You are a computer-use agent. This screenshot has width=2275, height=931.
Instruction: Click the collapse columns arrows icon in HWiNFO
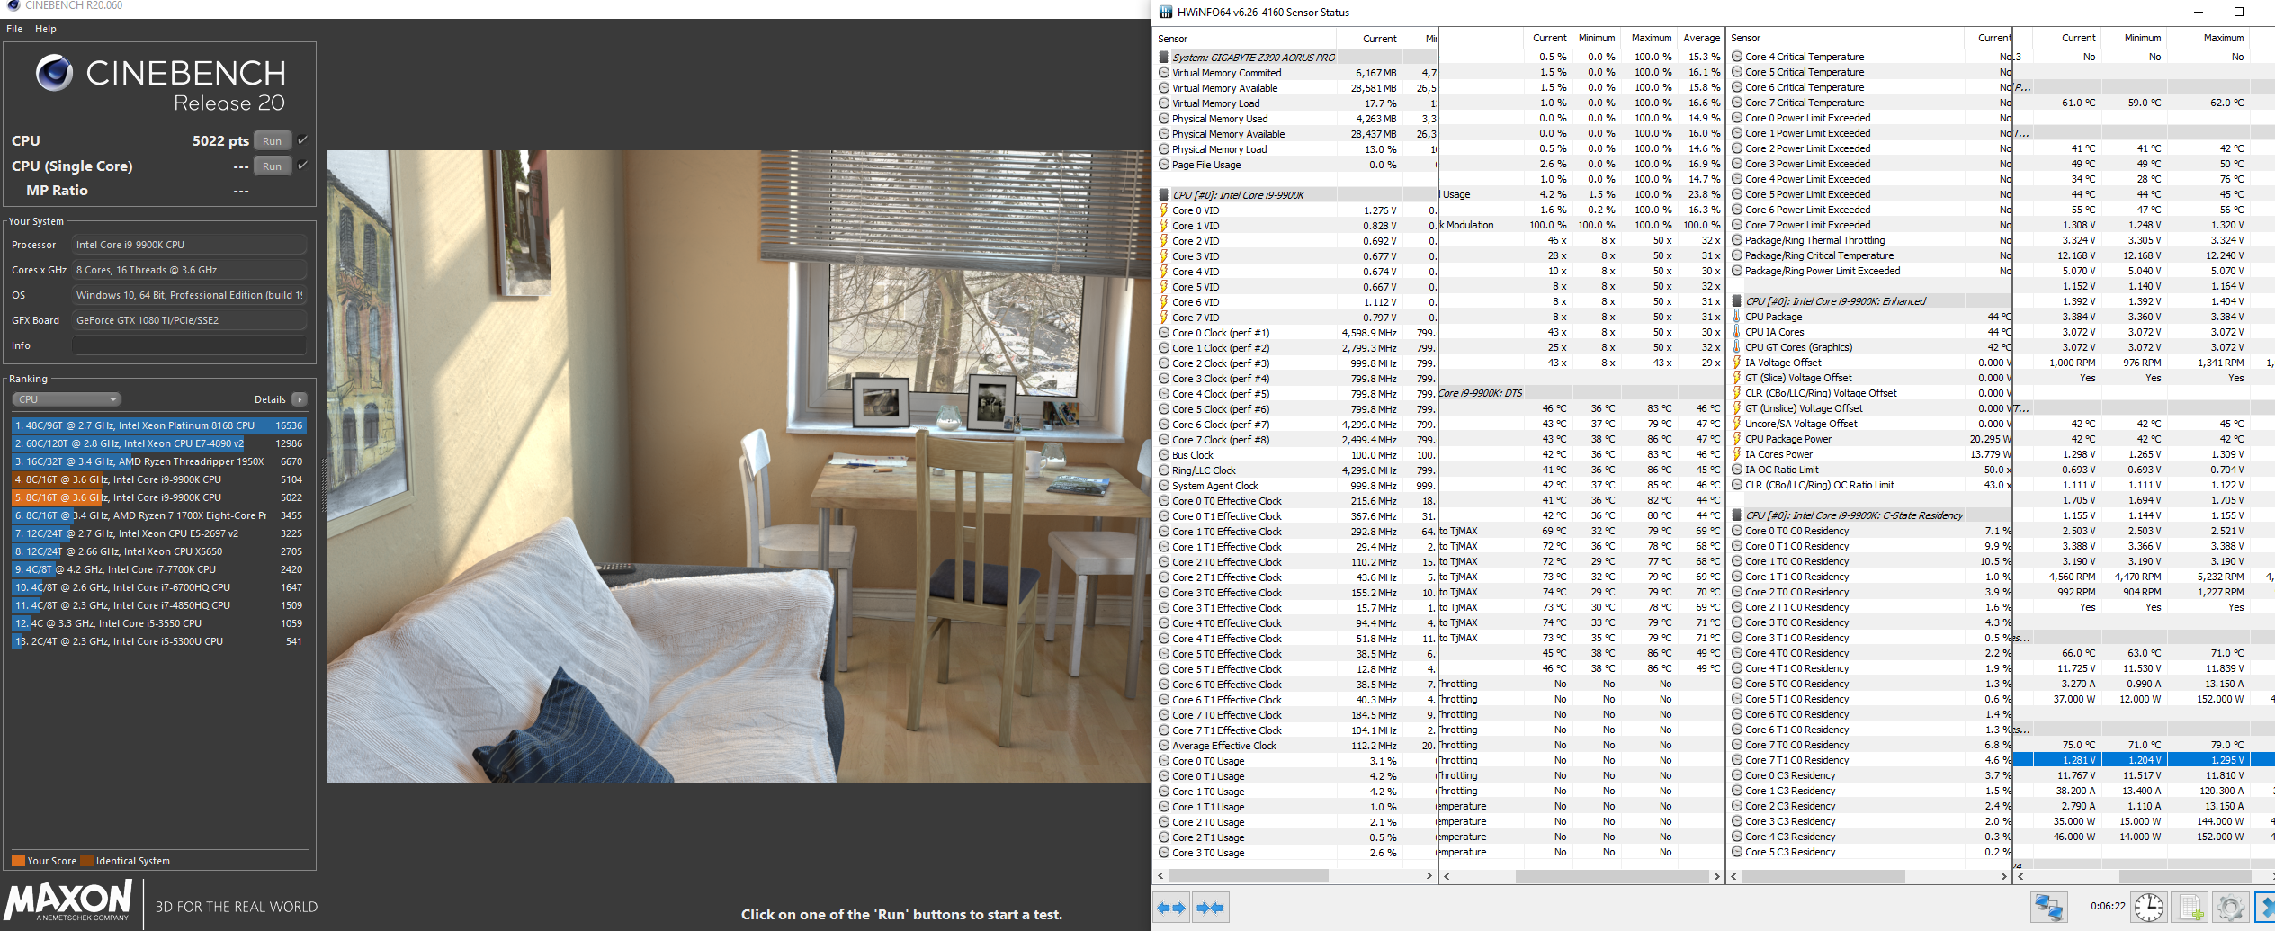(1210, 908)
